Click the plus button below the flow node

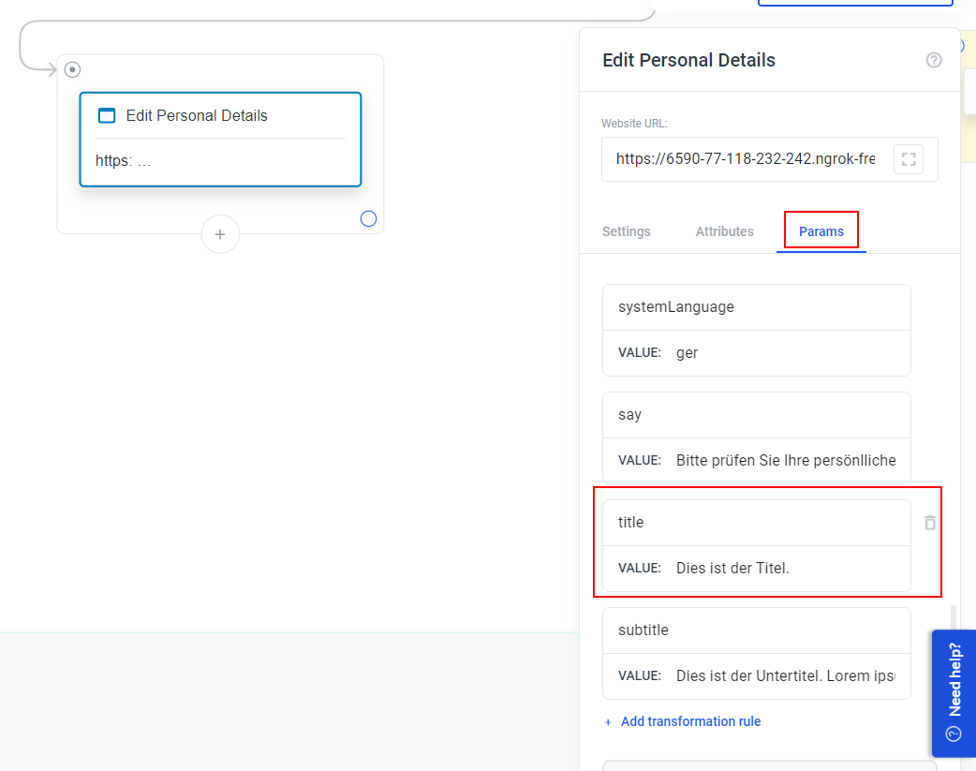click(220, 235)
